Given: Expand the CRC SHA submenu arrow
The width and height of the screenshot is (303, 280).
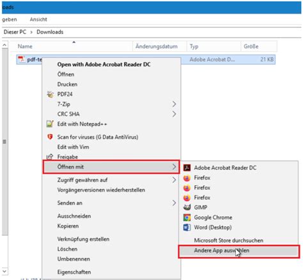Looking at the screenshot, I should pyautogui.click(x=174, y=114).
